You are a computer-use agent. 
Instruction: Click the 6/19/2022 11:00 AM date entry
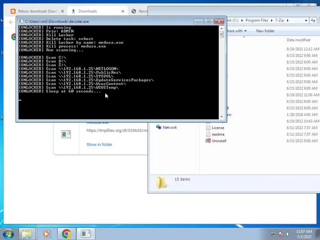point(302,95)
